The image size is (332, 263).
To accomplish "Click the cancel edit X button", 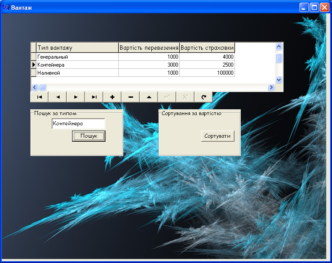I will [185, 97].
